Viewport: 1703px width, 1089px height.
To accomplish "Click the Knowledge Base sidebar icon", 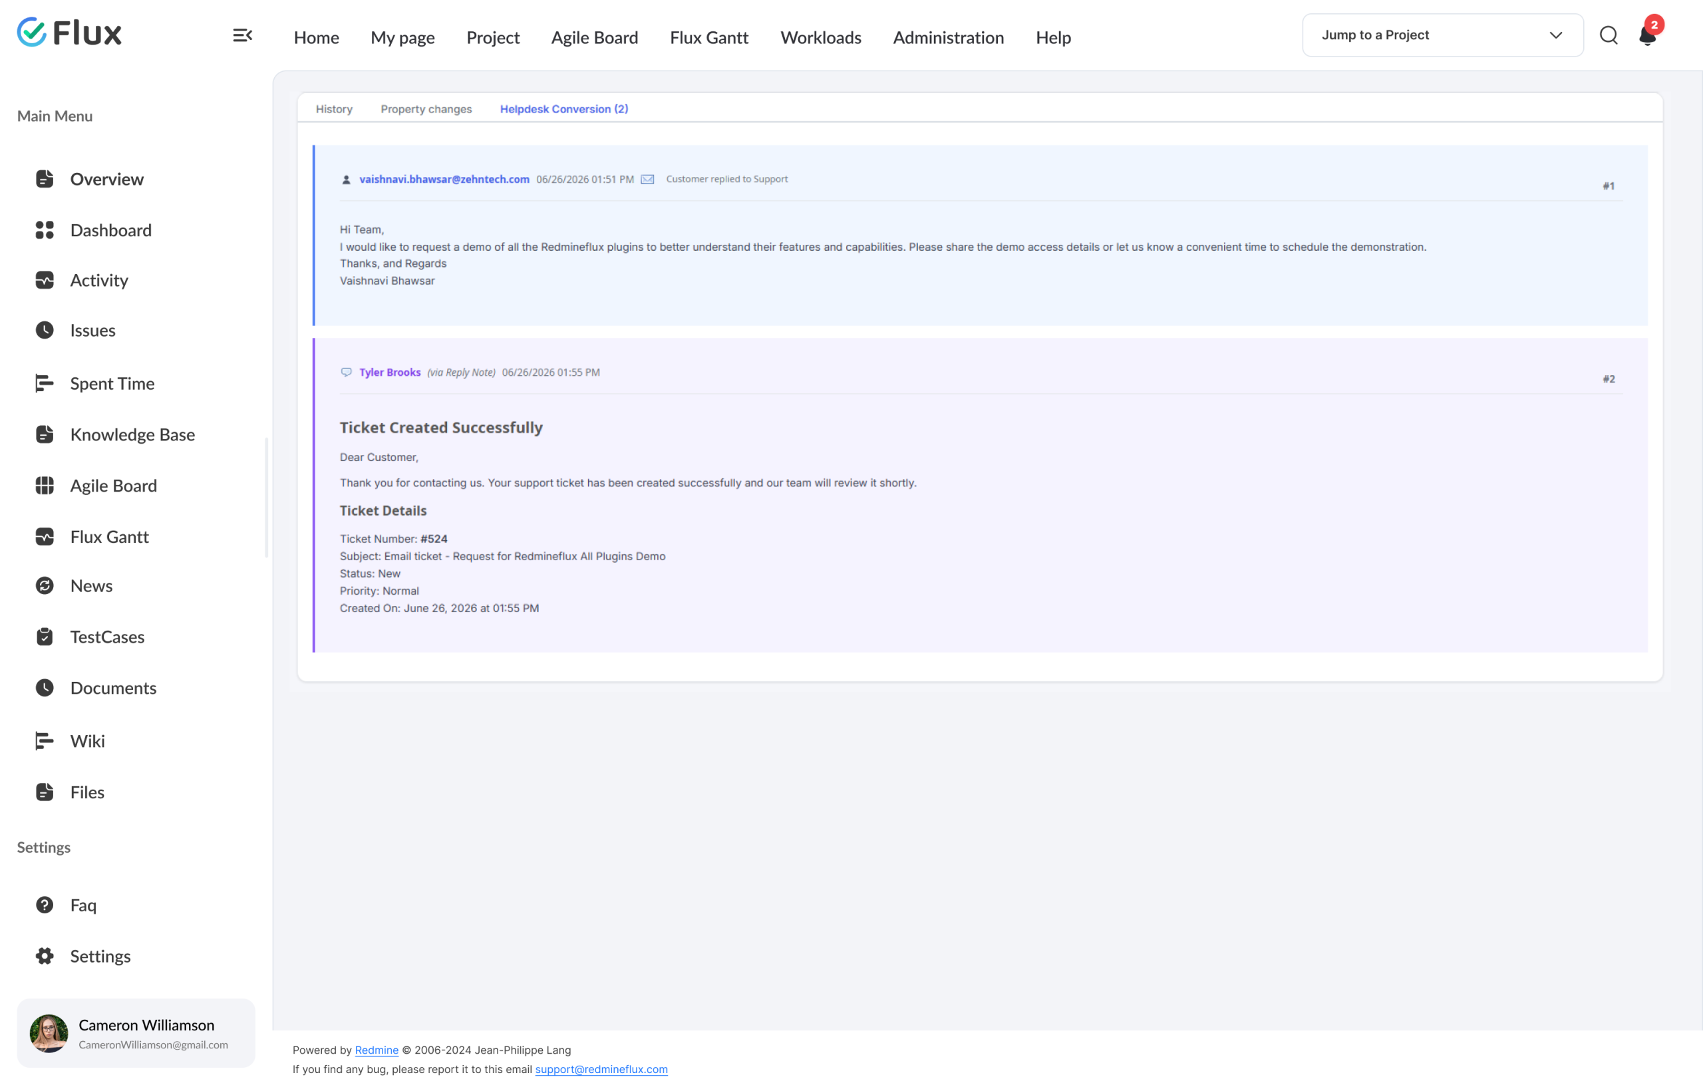I will coord(45,434).
